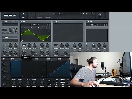The width and height of the screenshot is (132, 99).
Task: Click the OSC A PHASE knob
Action: 42,45
